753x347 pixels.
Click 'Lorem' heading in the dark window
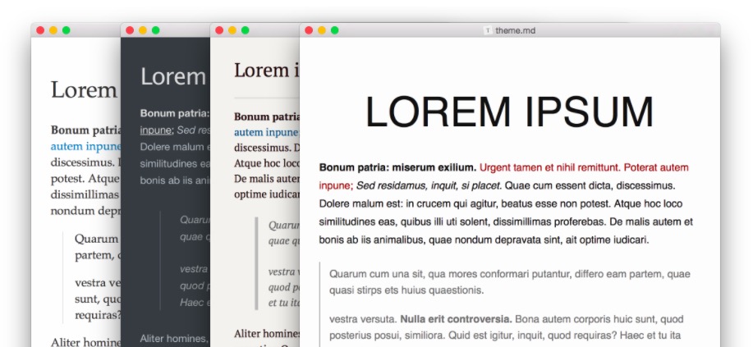pos(173,77)
